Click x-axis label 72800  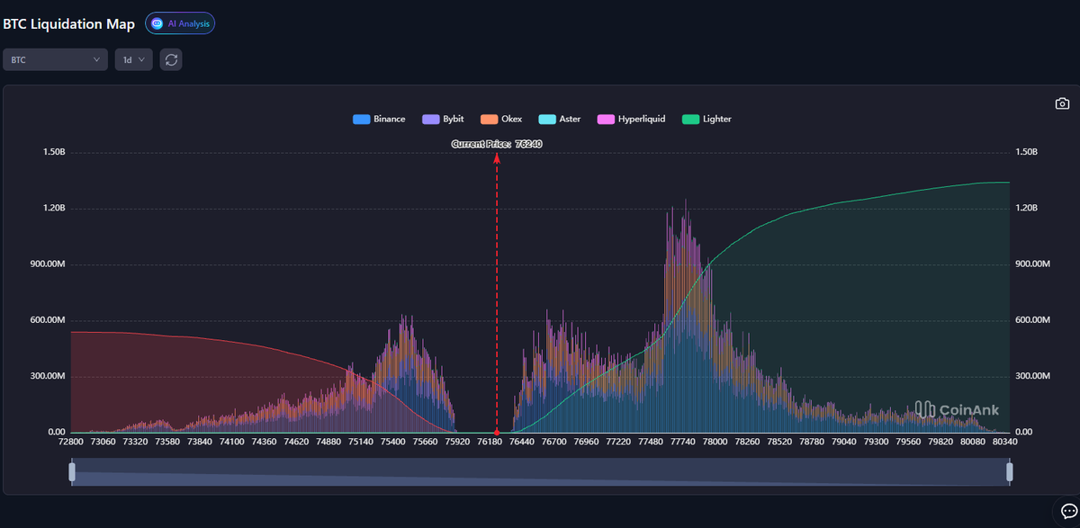(x=71, y=442)
